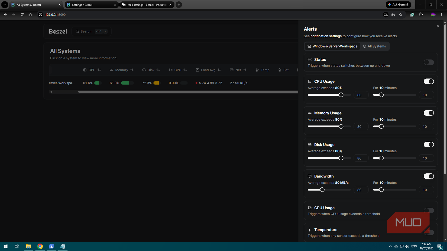
Task: Click the 61.6% CPU value
Action: point(88,83)
